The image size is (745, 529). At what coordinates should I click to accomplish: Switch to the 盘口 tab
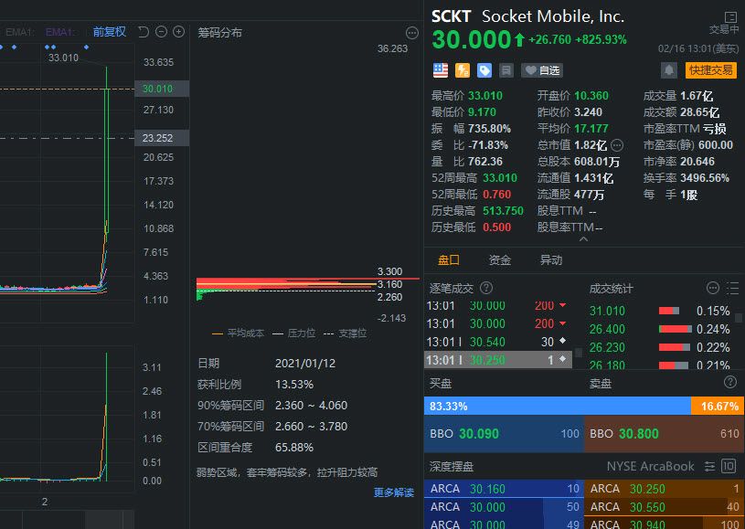(448, 259)
